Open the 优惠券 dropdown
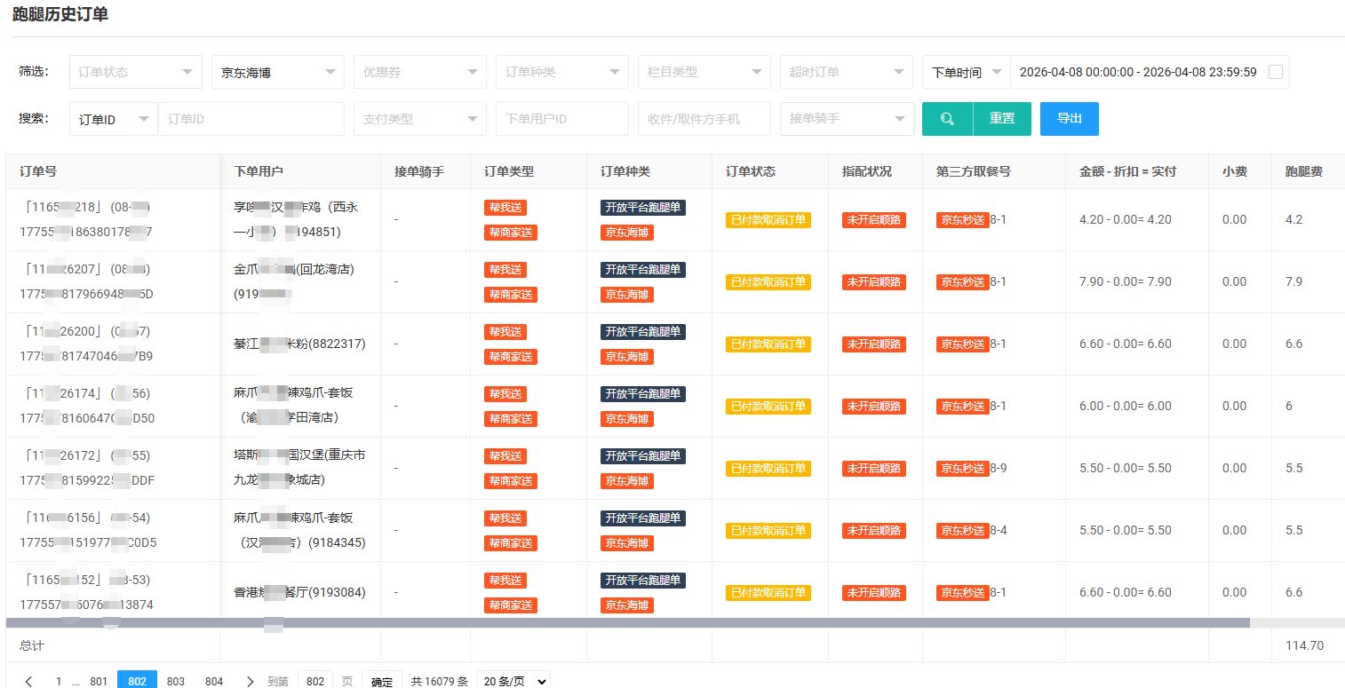 (419, 72)
